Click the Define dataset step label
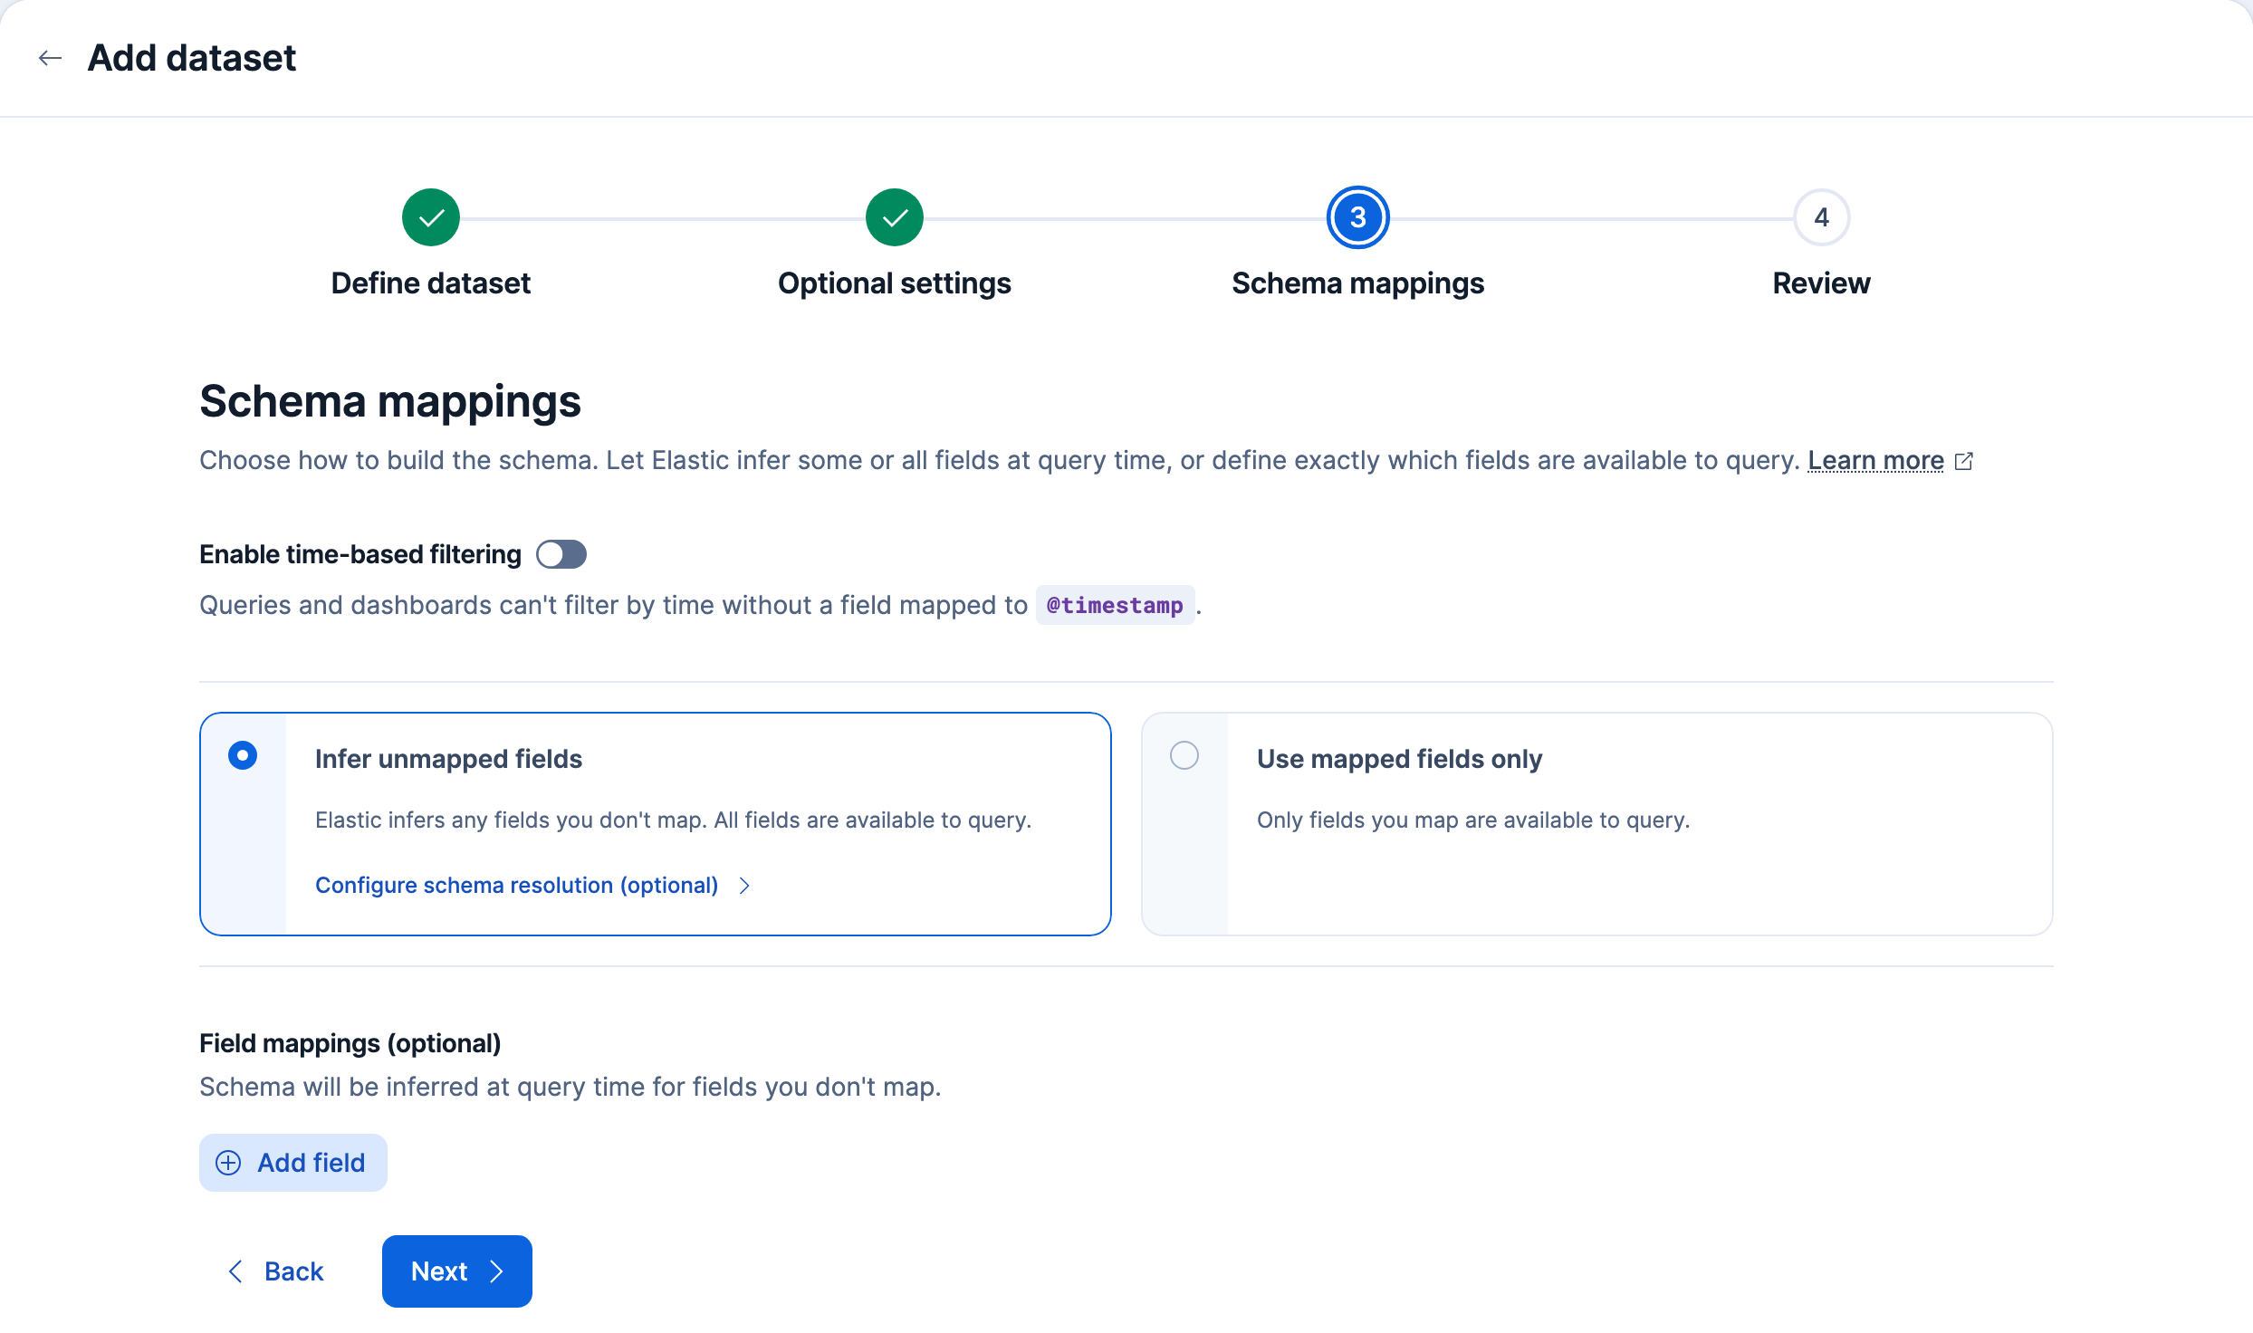2253x1333 pixels. pyautogui.click(x=431, y=283)
